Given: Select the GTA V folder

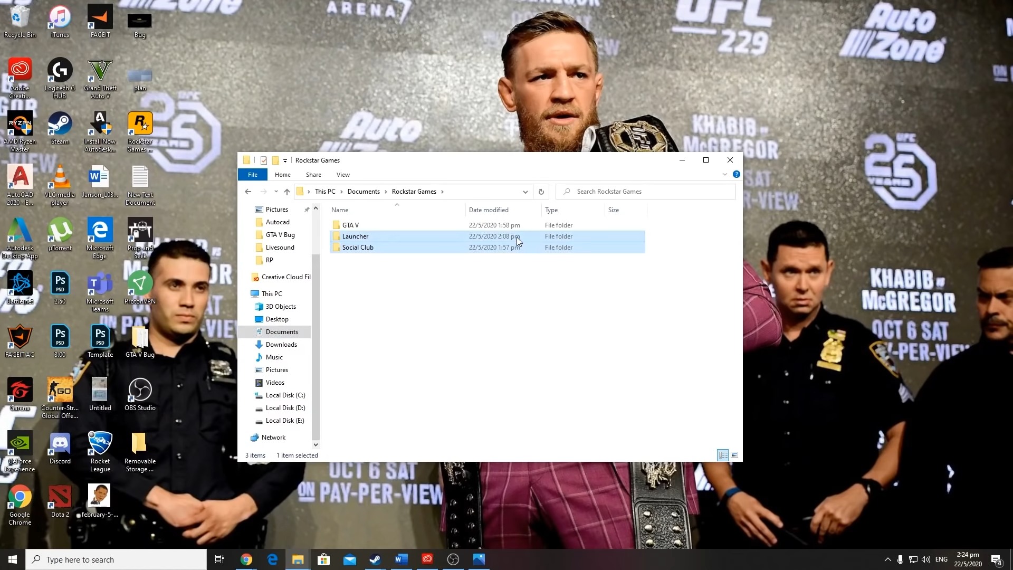Looking at the screenshot, I should click(487, 225).
